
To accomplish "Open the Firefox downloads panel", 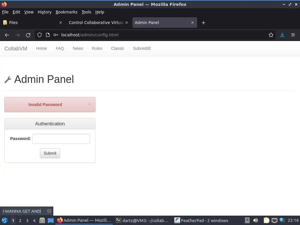I will (282, 35).
